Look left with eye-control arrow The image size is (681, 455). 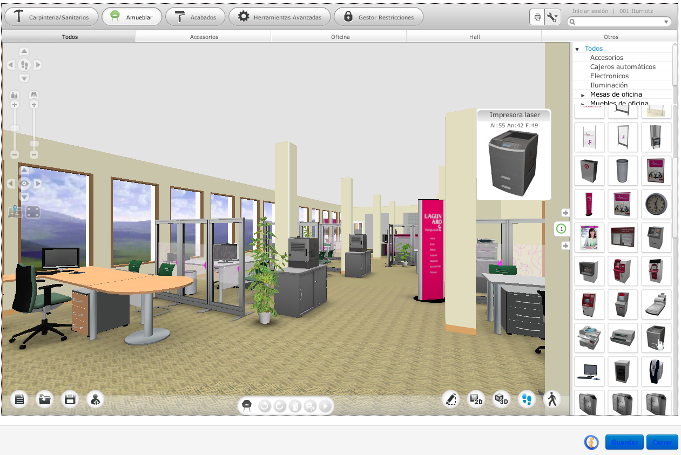[11, 184]
